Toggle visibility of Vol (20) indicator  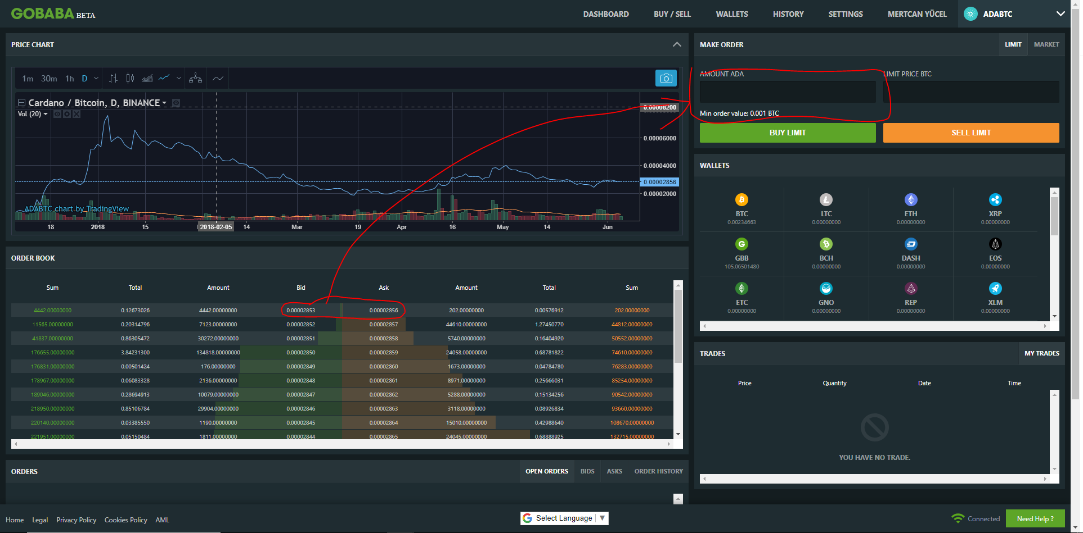57,114
